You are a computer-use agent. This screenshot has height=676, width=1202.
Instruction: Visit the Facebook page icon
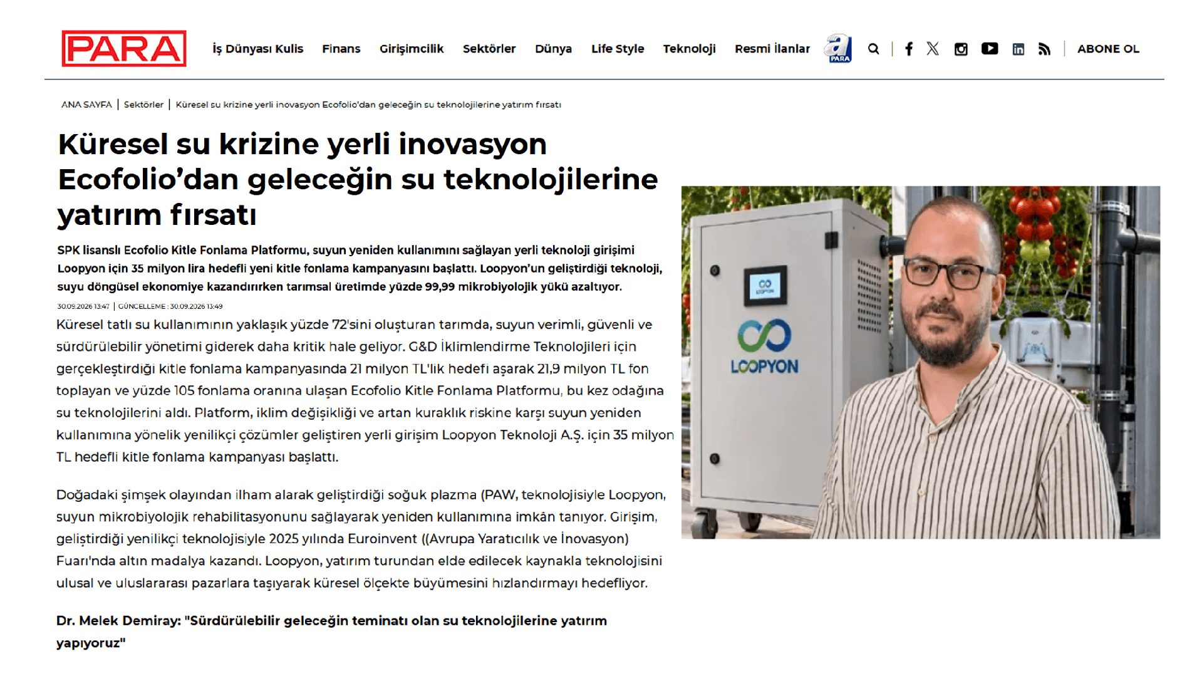coord(908,49)
